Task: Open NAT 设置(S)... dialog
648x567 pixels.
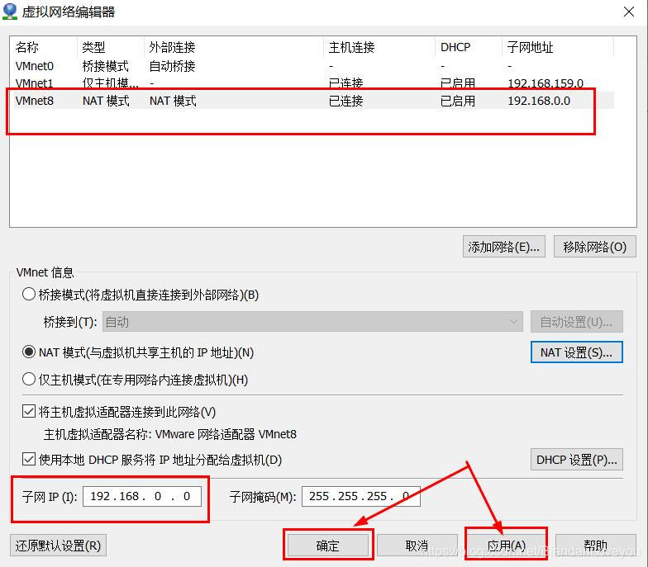Action: [577, 352]
